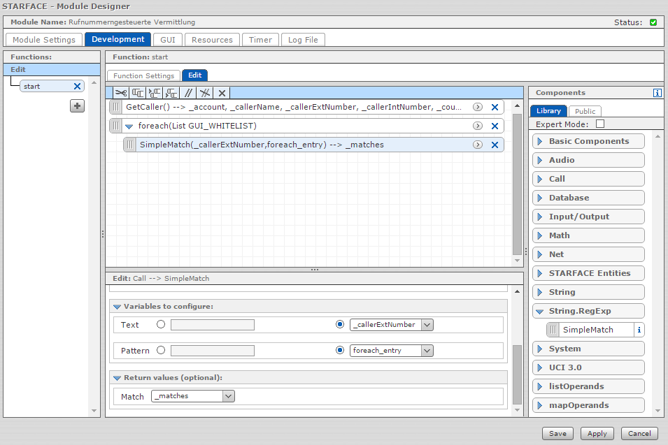Collapse the foreach loop block

point(129,126)
